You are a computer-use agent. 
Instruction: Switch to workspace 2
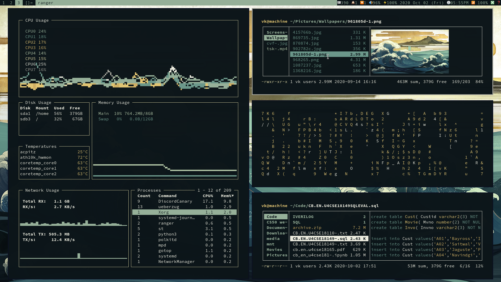click(x=11, y=3)
